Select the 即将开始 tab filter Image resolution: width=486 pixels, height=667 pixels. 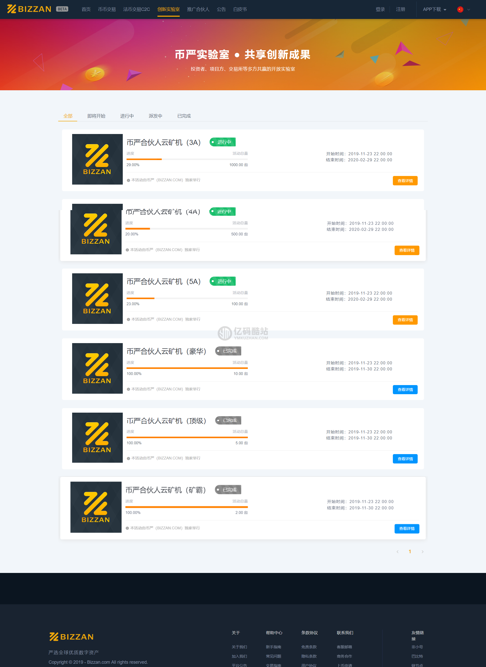(96, 115)
